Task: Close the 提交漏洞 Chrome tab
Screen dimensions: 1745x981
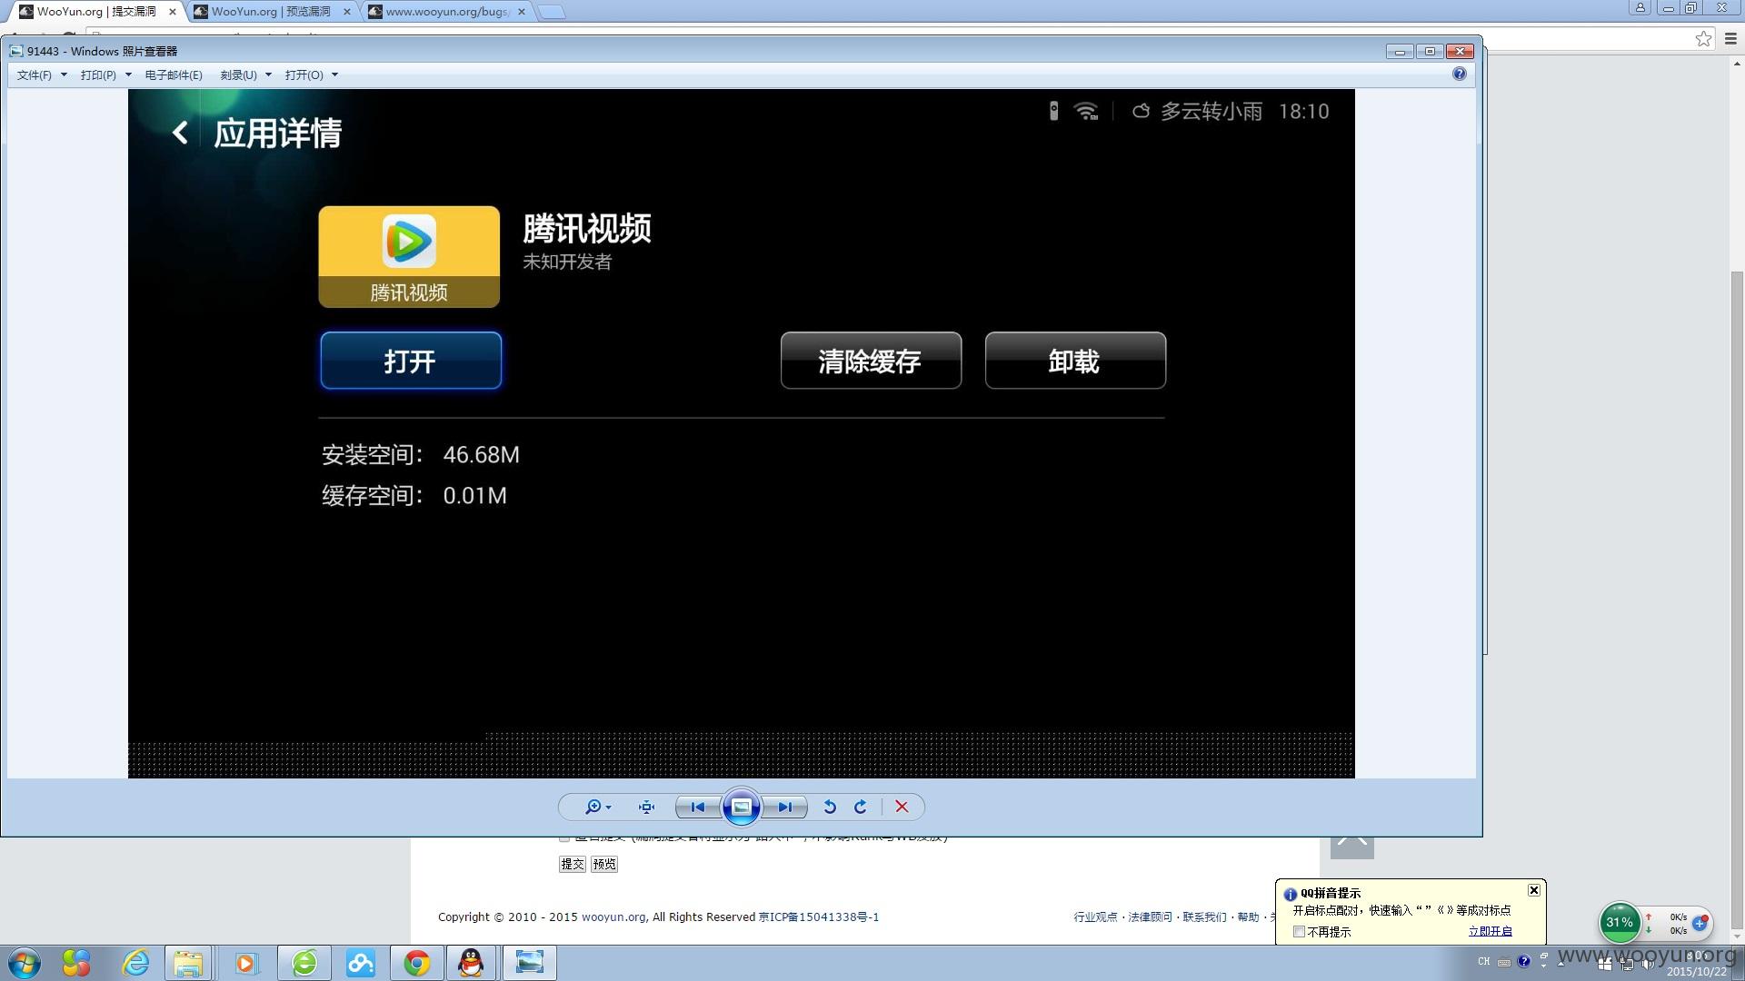Action: 173,12
